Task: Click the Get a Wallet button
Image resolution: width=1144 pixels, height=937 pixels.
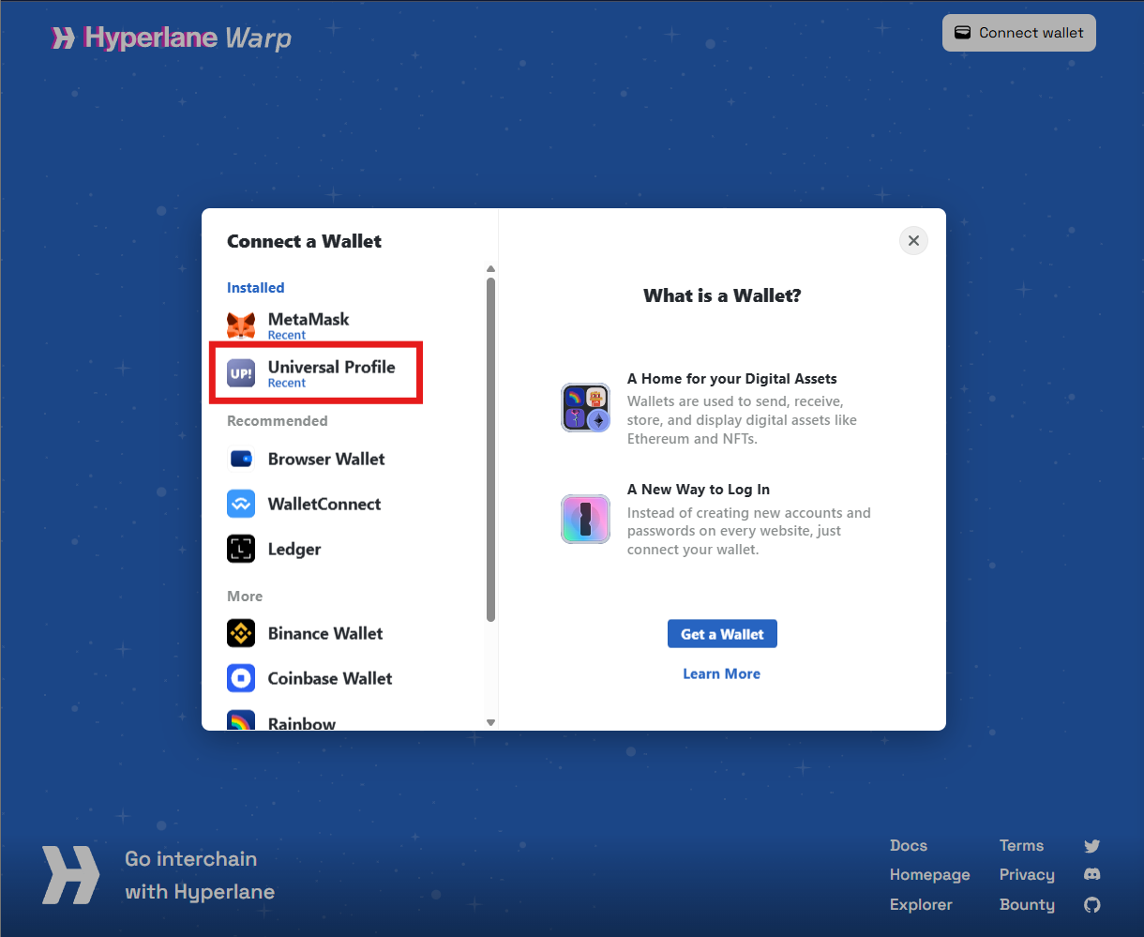Action: click(x=722, y=634)
